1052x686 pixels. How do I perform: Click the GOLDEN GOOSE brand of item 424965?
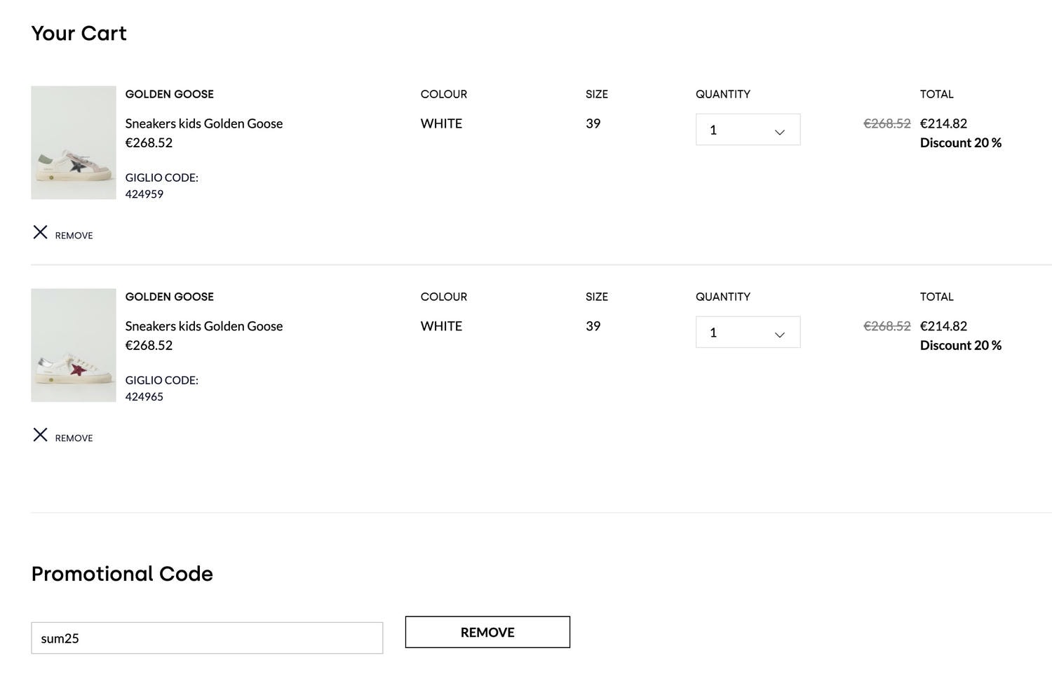tap(170, 297)
